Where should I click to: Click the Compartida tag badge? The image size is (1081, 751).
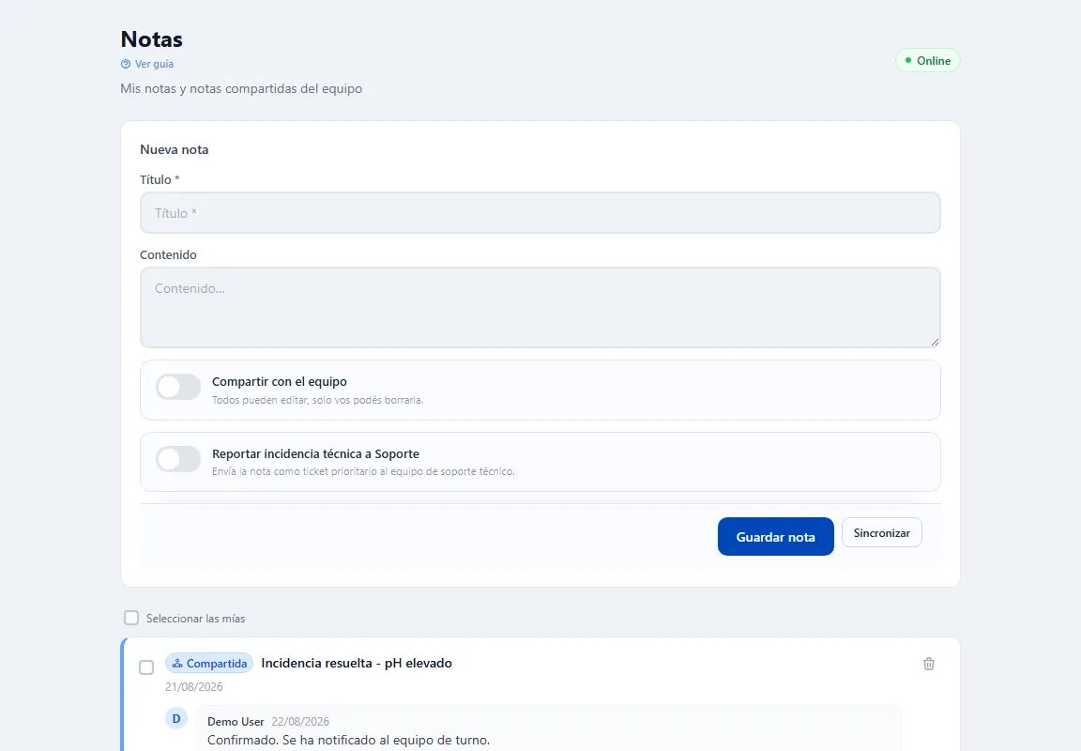coord(209,664)
